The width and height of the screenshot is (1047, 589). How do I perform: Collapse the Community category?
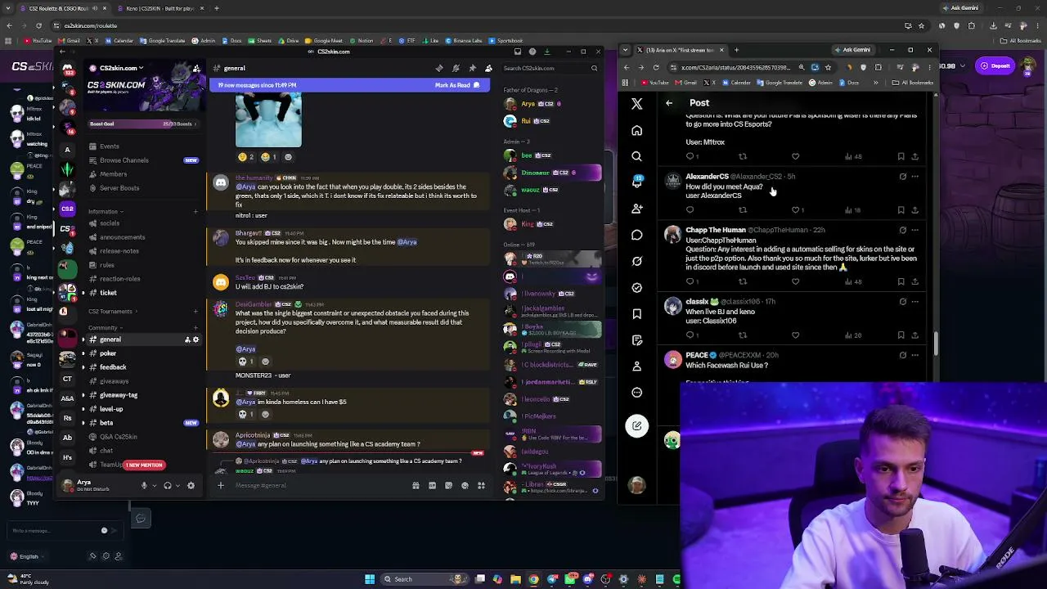tap(104, 328)
